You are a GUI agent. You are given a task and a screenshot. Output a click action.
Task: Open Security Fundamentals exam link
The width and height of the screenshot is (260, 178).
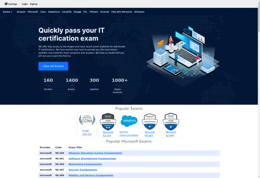(83, 170)
